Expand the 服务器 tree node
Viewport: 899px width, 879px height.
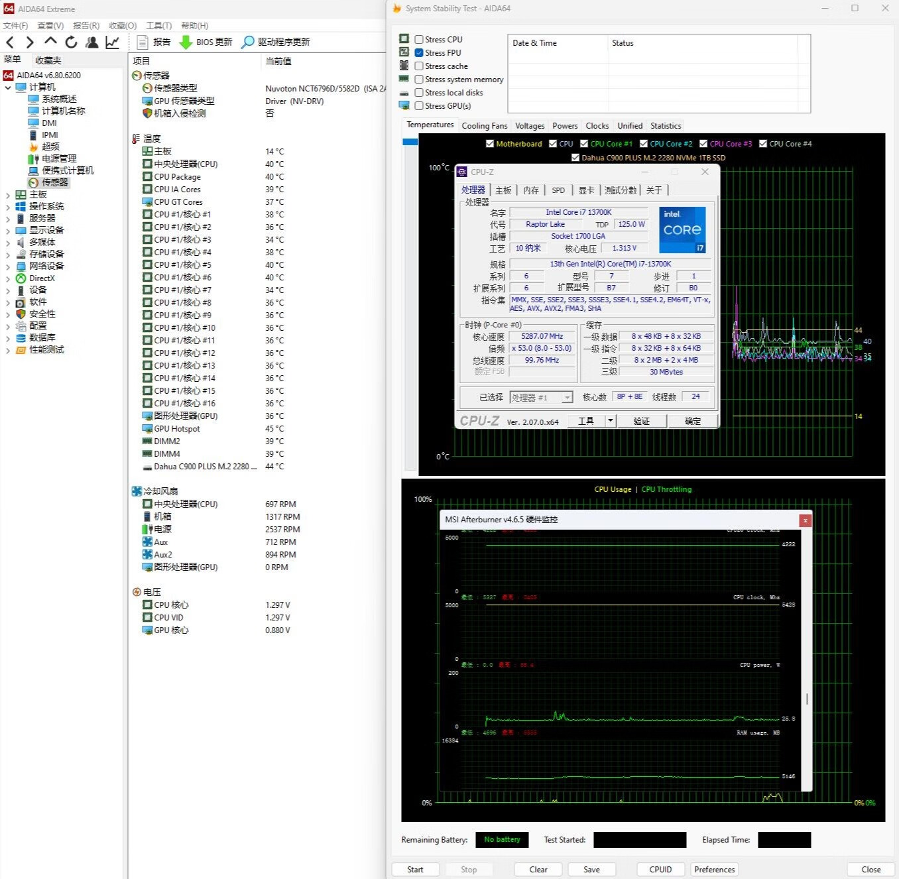click(8, 219)
